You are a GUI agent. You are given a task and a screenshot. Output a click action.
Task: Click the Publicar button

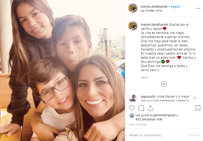[194, 135]
